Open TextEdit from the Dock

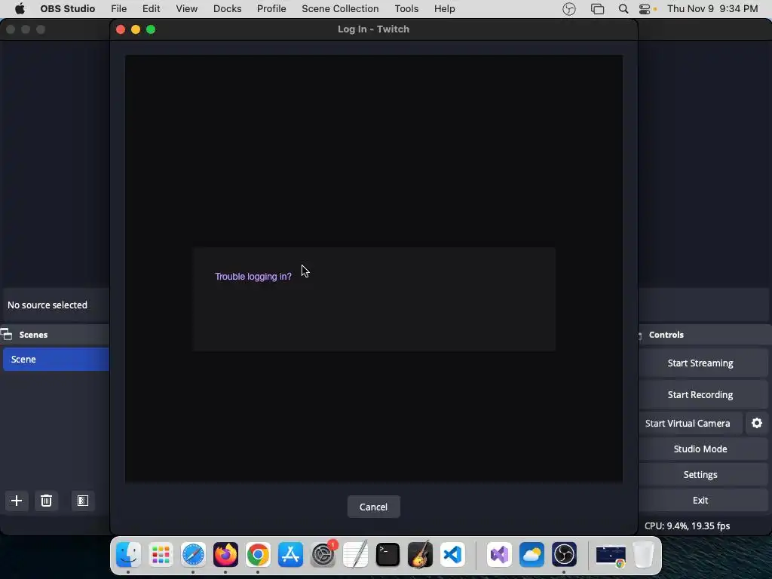pos(355,555)
